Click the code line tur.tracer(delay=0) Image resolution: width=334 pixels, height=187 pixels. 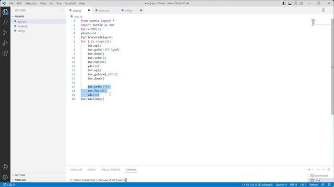click(x=97, y=37)
